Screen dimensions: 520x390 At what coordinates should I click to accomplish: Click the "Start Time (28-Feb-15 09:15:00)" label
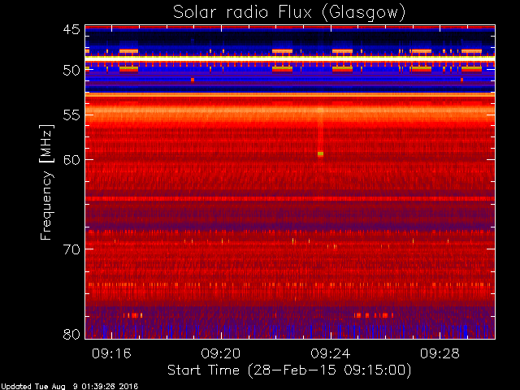[289, 370]
